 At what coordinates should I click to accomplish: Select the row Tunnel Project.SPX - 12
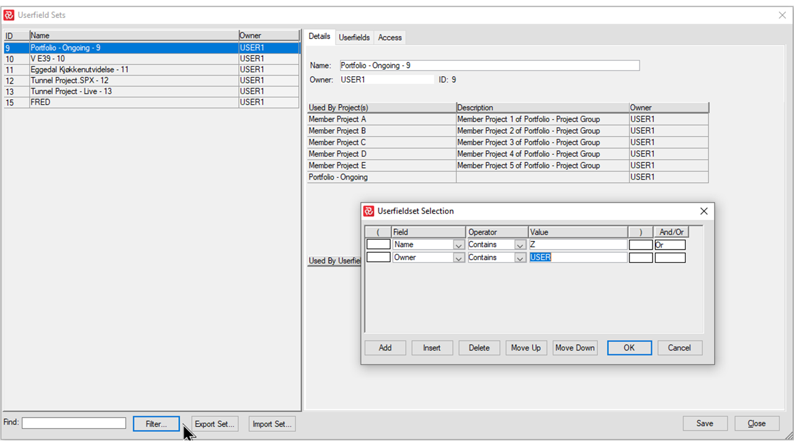(x=151, y=81)
